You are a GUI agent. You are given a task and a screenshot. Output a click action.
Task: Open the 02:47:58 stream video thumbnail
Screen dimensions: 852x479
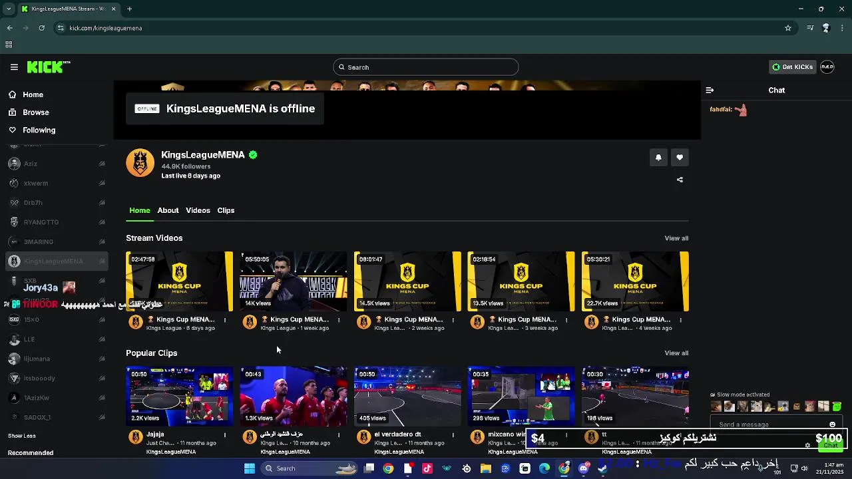(x=180, y=281)
